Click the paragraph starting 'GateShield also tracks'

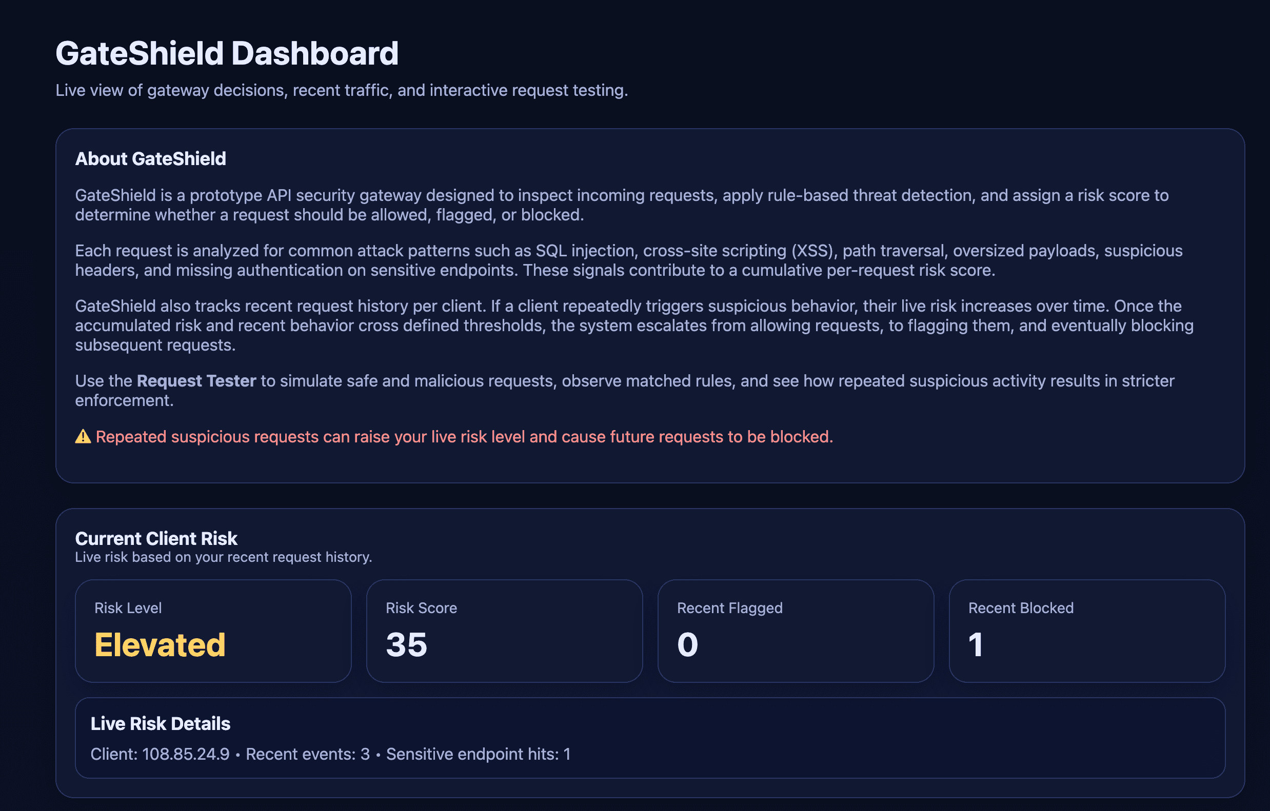pos(634,325)
